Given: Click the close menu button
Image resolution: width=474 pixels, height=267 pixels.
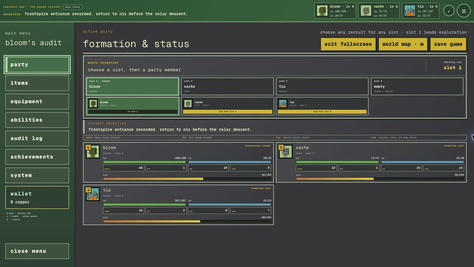Looking at the screenshot, I should pos(37,251).
